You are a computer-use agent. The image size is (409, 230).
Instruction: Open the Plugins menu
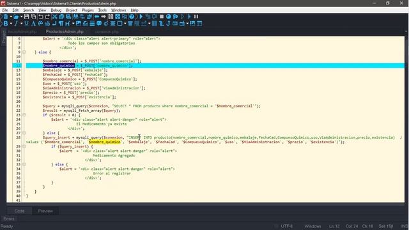coord(88,10)
